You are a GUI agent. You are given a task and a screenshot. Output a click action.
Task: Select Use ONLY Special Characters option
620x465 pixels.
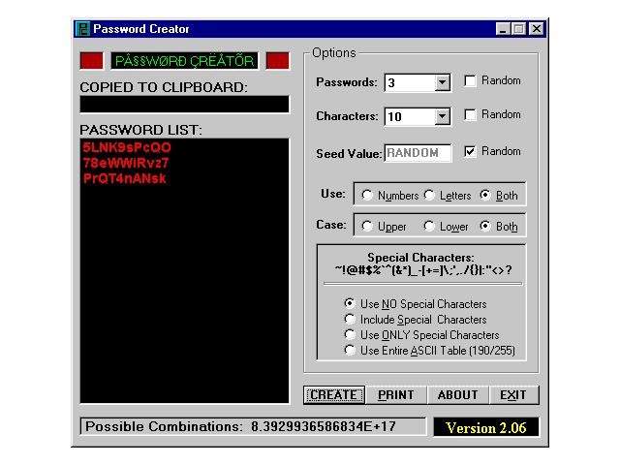pos(350,334)
